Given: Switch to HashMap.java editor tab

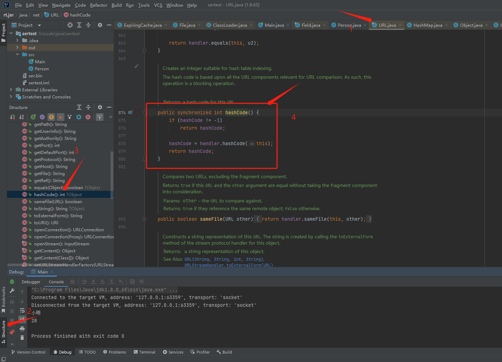Looking at the screenshot, I should [428, 25].
